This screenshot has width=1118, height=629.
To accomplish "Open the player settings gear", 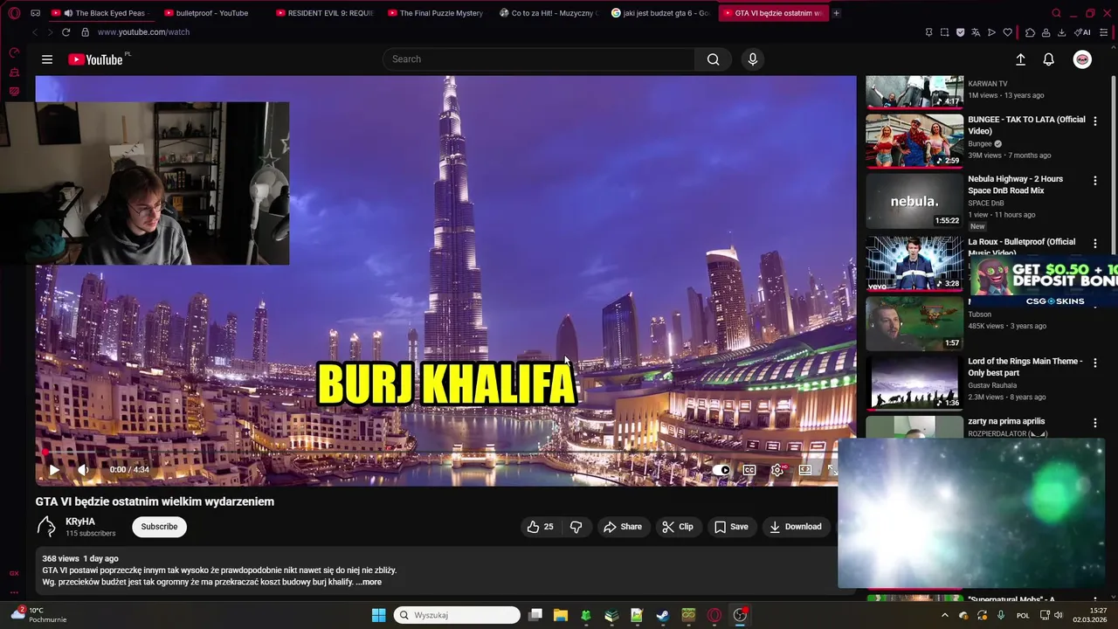I will click(777, 470).
